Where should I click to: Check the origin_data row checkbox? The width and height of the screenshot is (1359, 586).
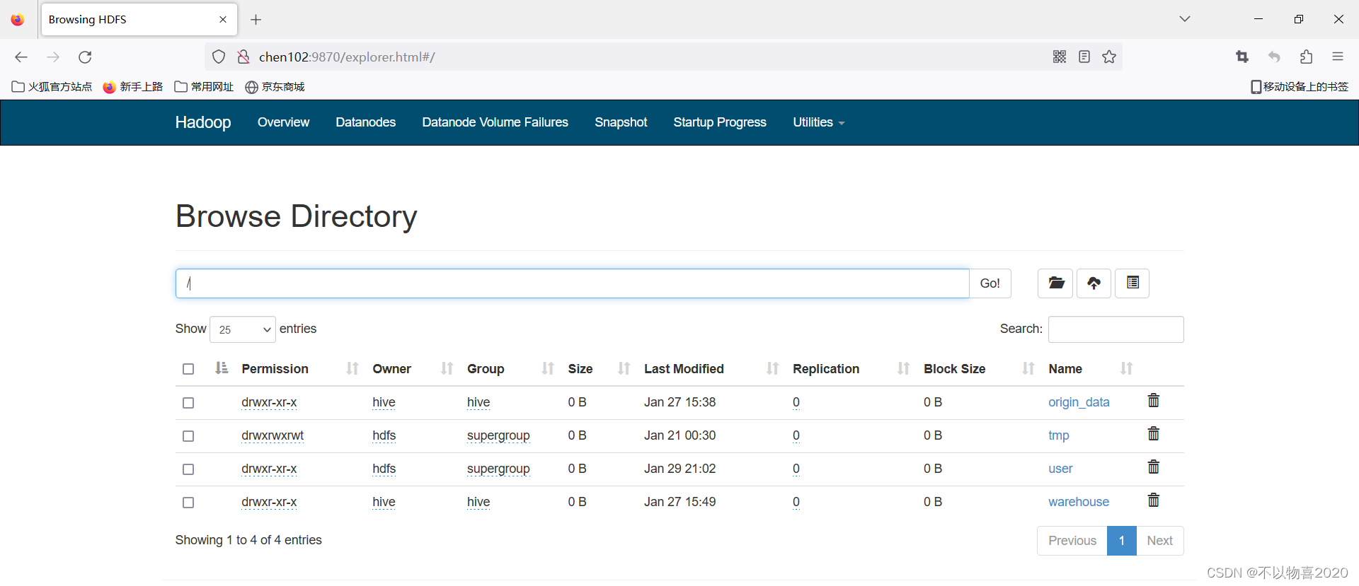click(188, 403)
